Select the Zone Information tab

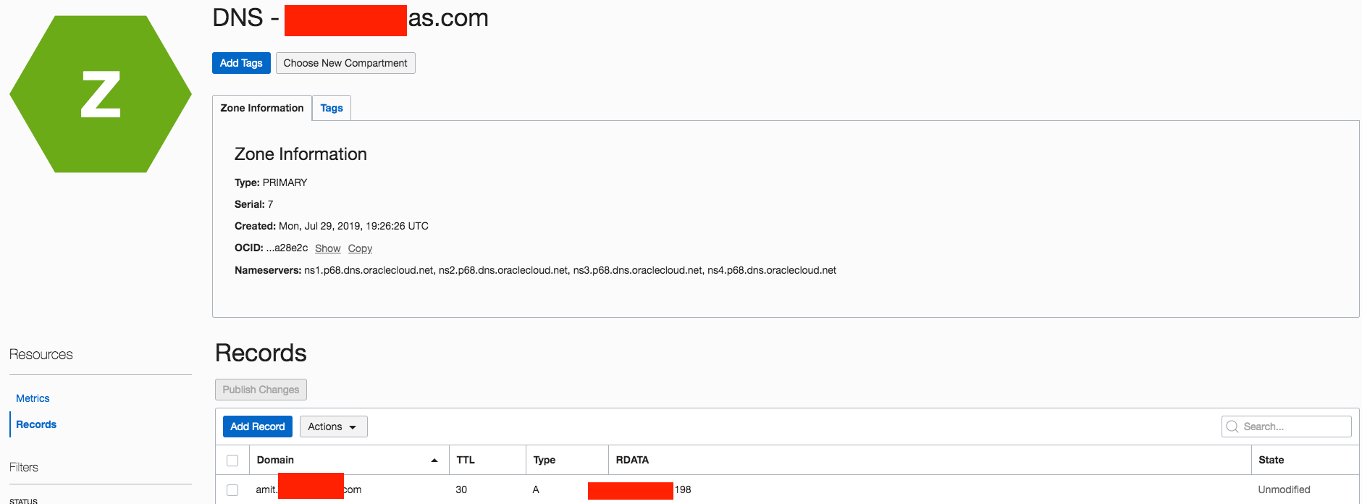coord(262,108)
